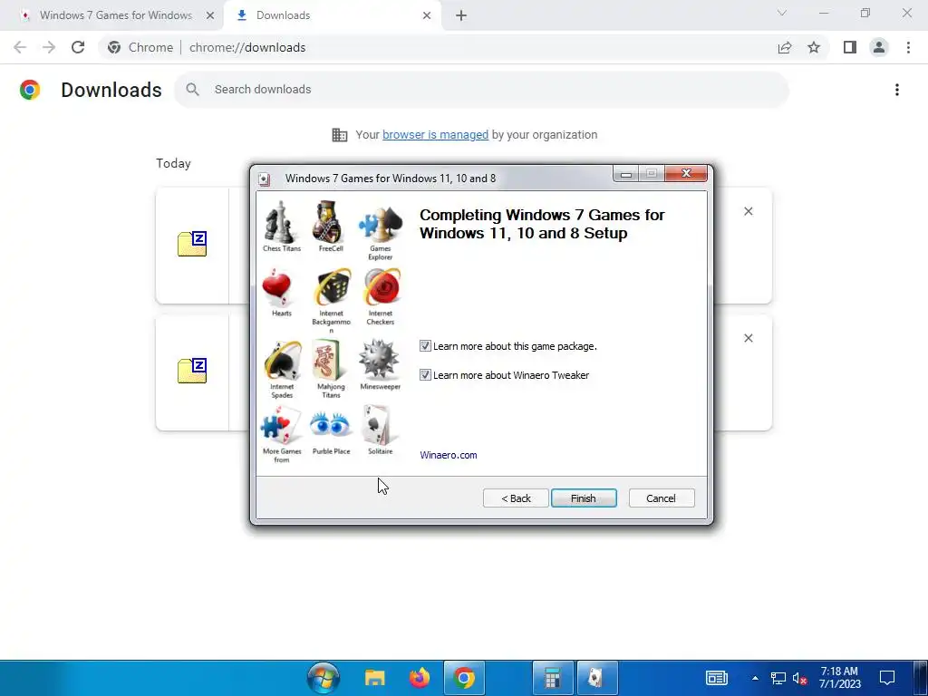The width and height of the screenshot is (928, 696).
Task: Go back in Chrome browser history
Action: [20, 47]
